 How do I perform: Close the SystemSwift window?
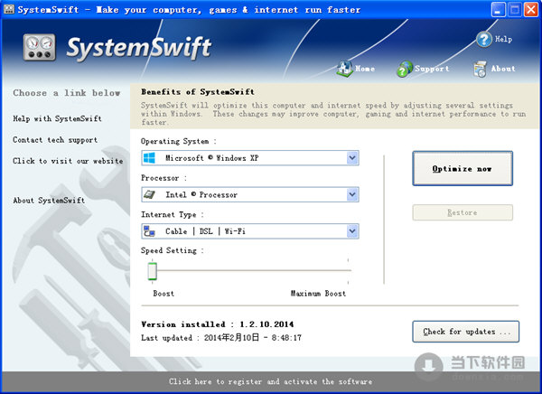pos(531,10)
